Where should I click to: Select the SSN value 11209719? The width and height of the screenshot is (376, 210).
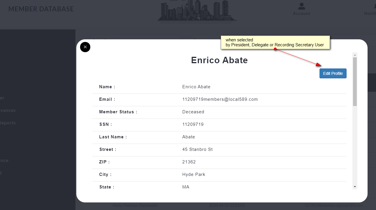click(193, 124)
